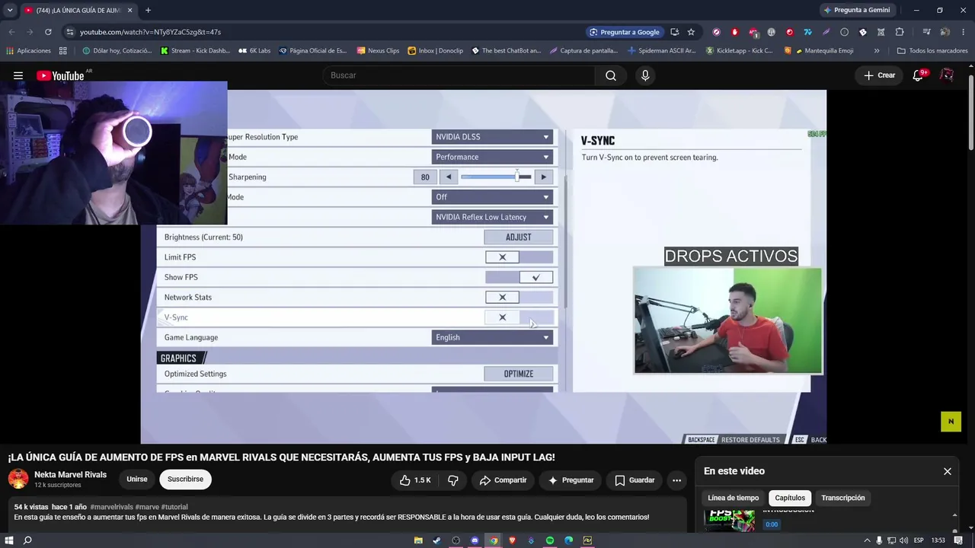Screen dimensions: 975x548
Task: Click the 'Unirse' button
Action: coord(137,479)
